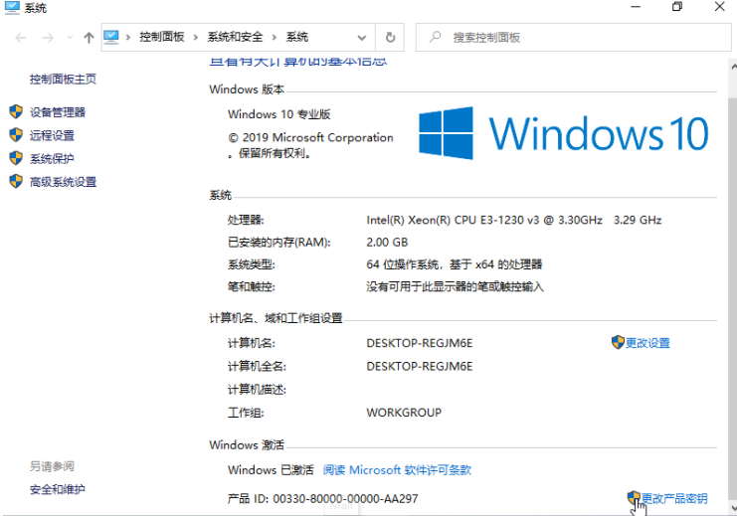Viewport: 737px width, 516px height.
Task: Open the 阅读 Microsoft 软件许可条款 link
Action: point(397,470)
